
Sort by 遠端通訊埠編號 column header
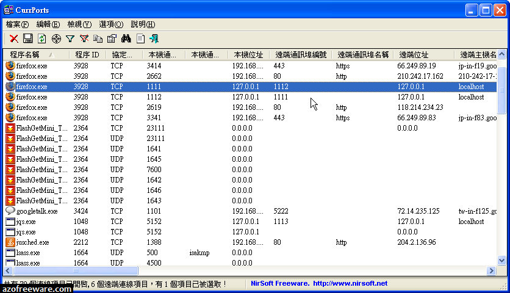coord(301,55)
